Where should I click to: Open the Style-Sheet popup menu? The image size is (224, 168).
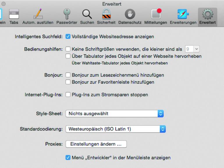[x=115, y=114]
